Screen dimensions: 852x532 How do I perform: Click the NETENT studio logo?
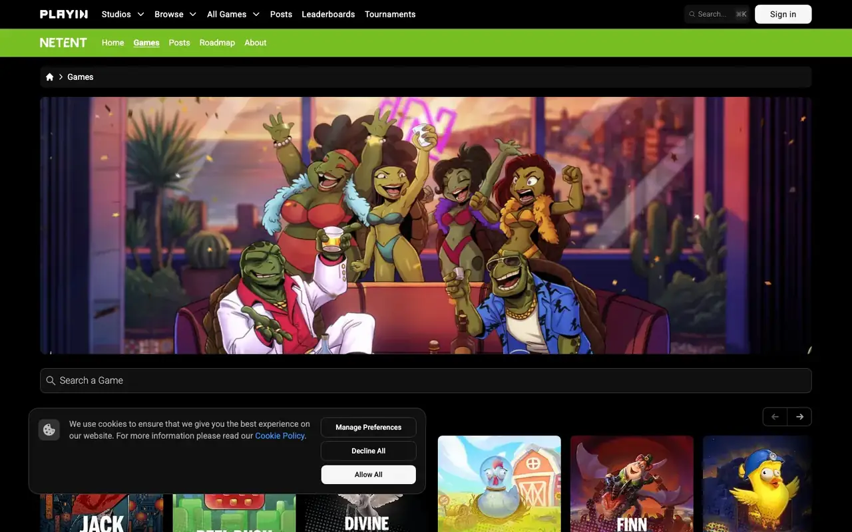[63, 43]
